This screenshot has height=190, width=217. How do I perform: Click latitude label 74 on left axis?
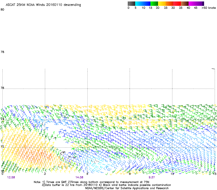[x=2, y=119]
